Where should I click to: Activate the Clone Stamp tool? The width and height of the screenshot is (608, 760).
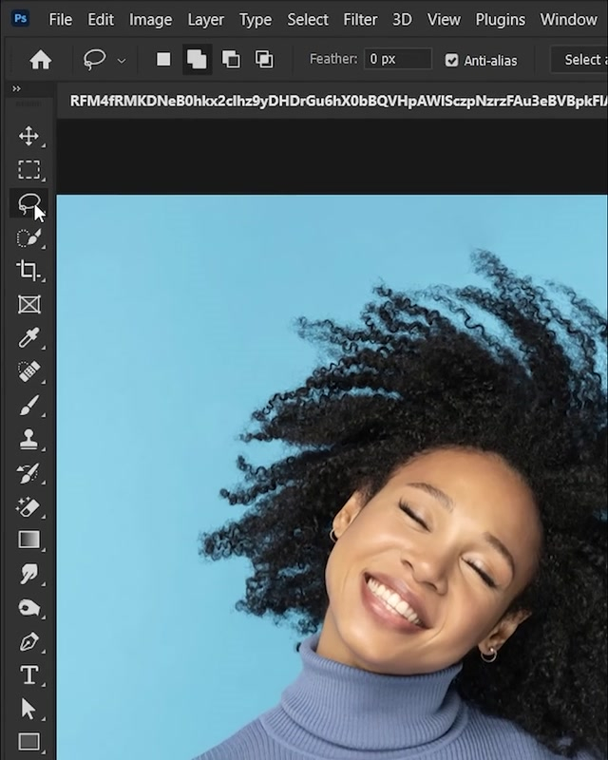click(x=28, y=439)
